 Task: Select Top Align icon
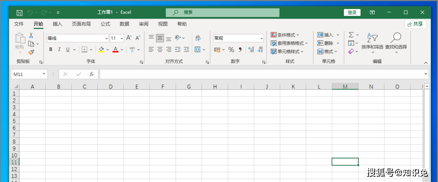[151, 37]
